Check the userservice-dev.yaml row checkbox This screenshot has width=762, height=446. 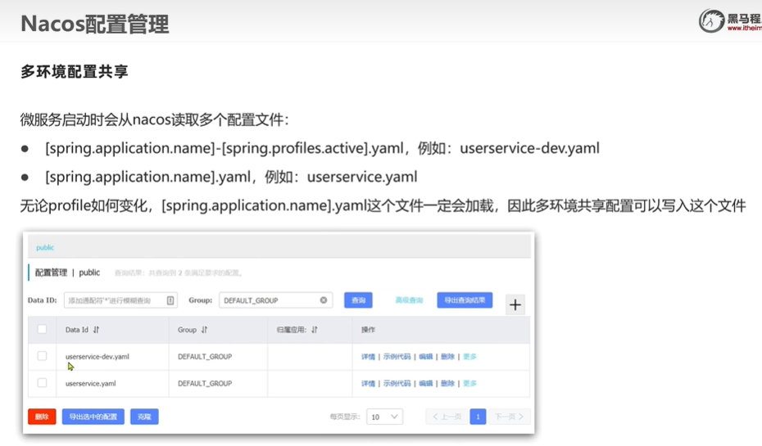point(43,356)
